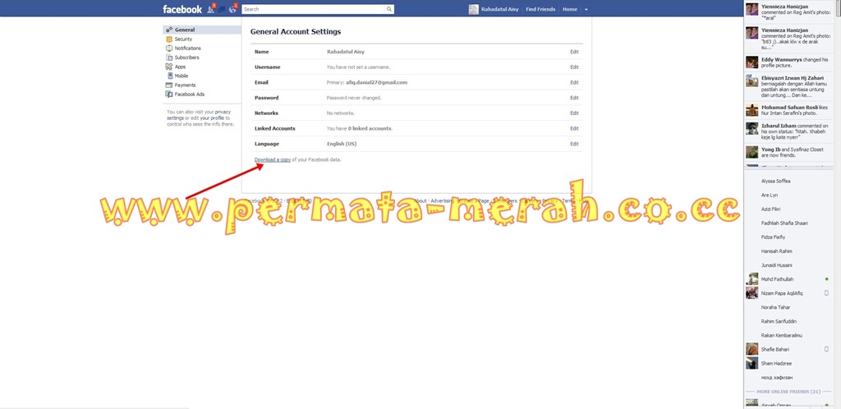841x409 pixels.
Task: Open the notifications globe icon
Action: point(232,9)
